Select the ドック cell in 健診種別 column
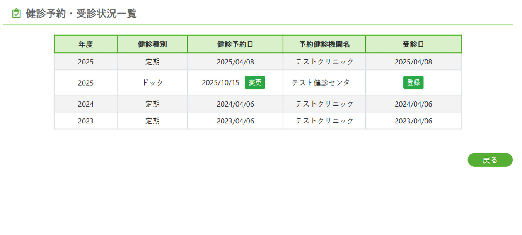 click(152, 83)
